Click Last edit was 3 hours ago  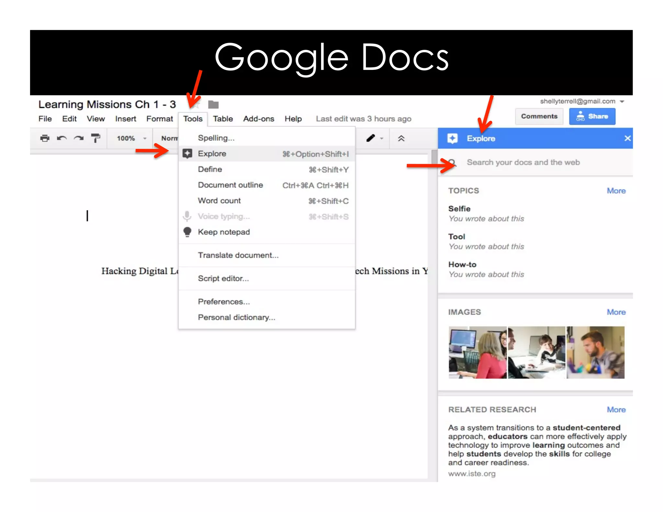tap(364, 119)
